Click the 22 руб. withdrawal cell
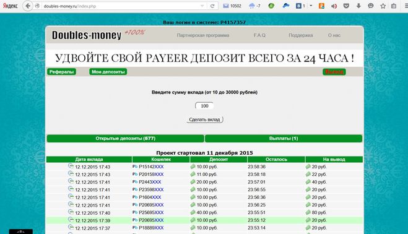This screenshot has width=408, height=234. pos(319,174)
